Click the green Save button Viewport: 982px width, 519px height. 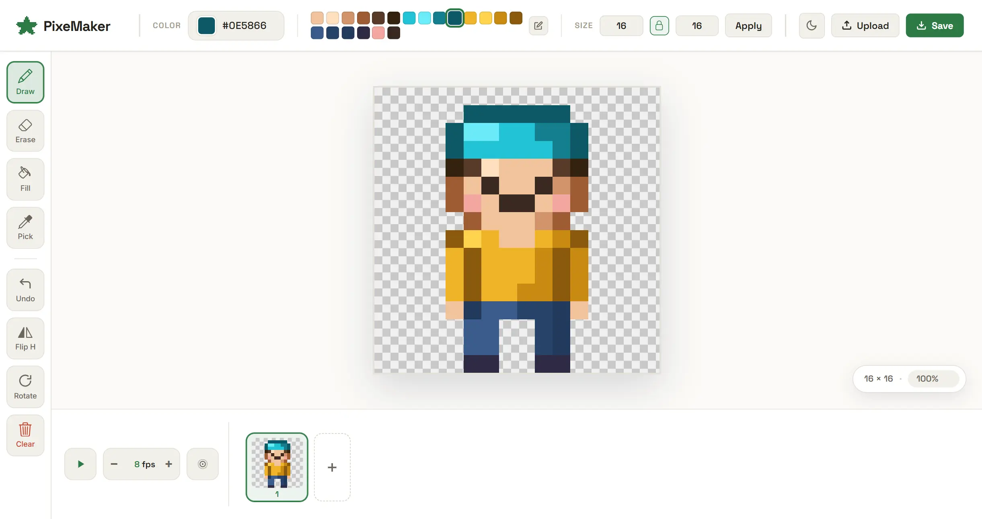(935, 26)
